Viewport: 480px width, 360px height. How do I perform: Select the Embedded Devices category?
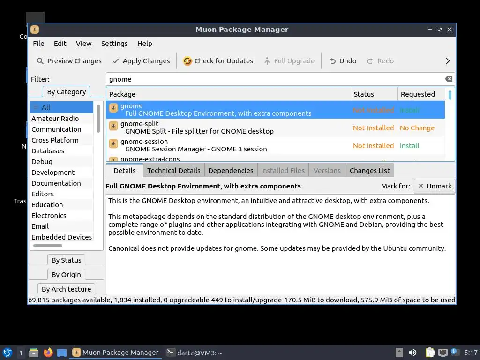point(61,237)
